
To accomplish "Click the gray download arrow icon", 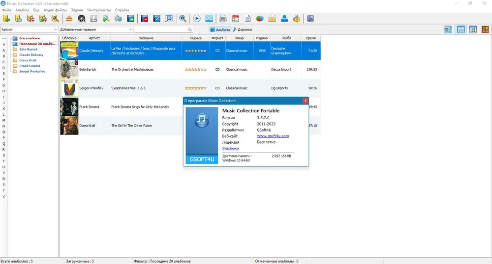I will pyautogui.click(x=93, y=19).
